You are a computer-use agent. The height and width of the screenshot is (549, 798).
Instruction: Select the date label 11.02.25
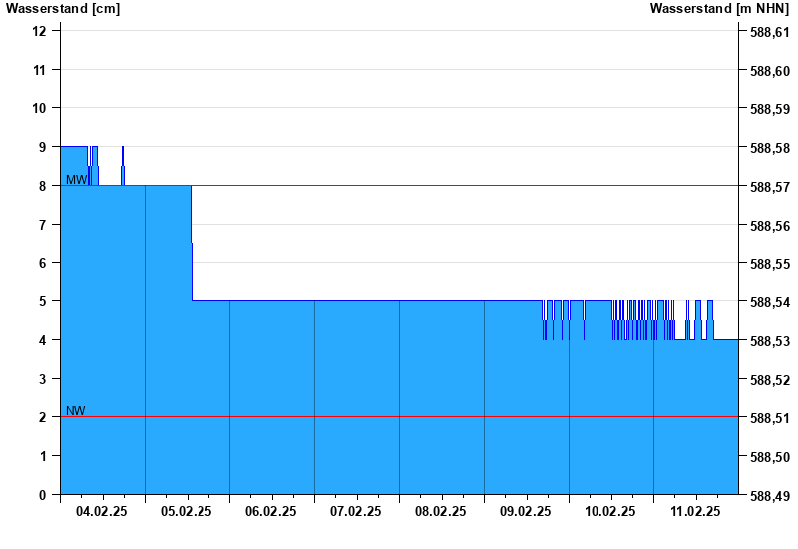click(x=695, y=511)
